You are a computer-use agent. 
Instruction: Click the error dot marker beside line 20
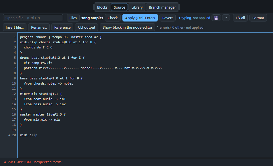[x=9, y=135]
